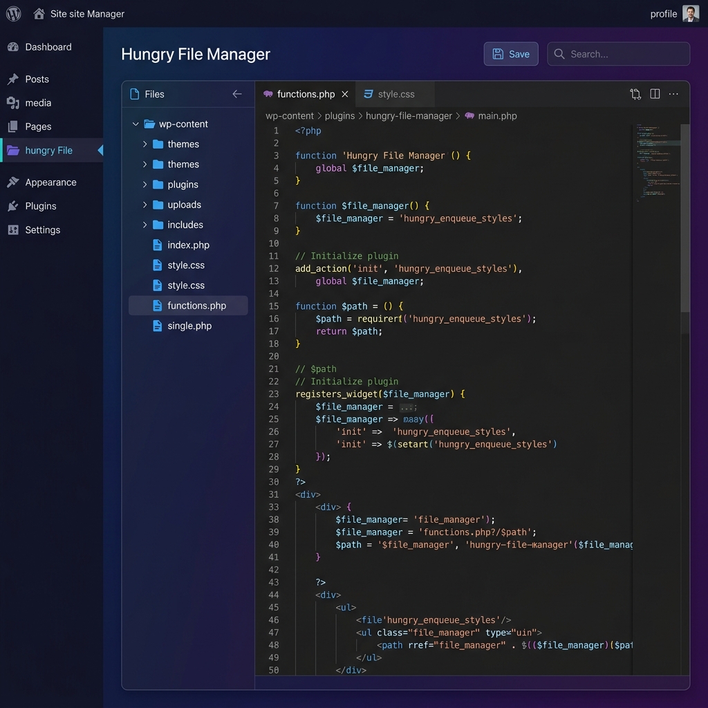
Task: Click the compare changes icon in editor toolbar
Action: click(635, 94)
